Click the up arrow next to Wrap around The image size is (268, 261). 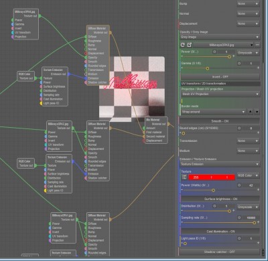(x=251, y=112)
